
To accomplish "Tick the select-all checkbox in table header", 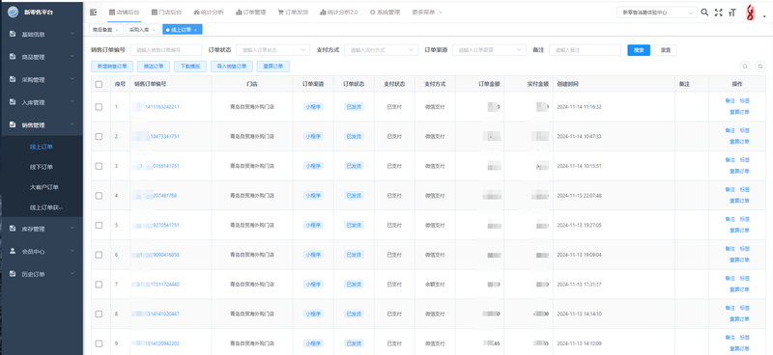I will pos(99,84).
